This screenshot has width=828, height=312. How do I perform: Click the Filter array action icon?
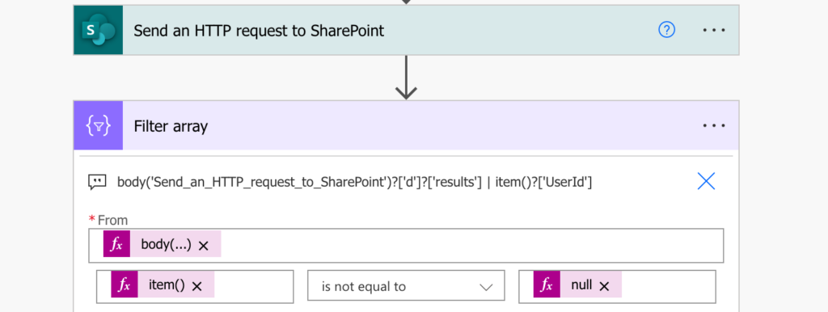(98, 125)
